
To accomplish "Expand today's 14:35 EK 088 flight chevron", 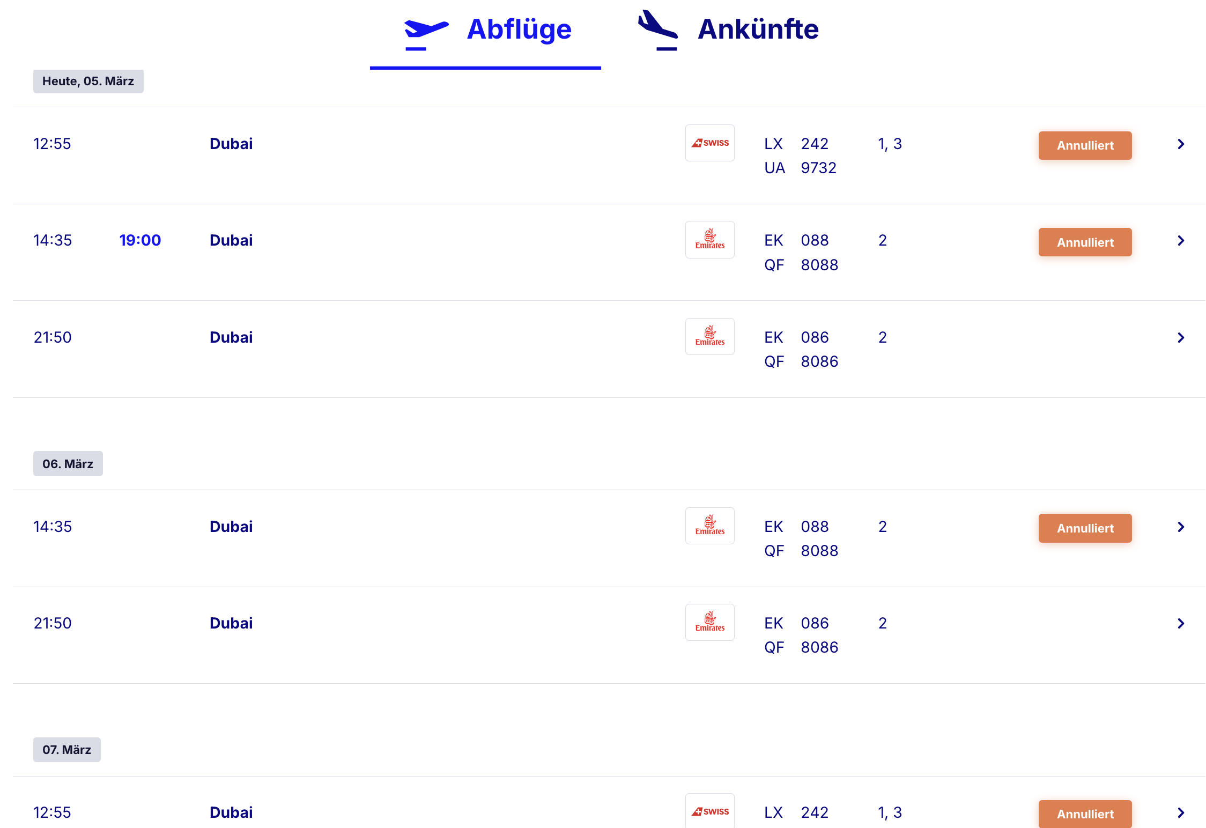I will (x=1181, y=241).
